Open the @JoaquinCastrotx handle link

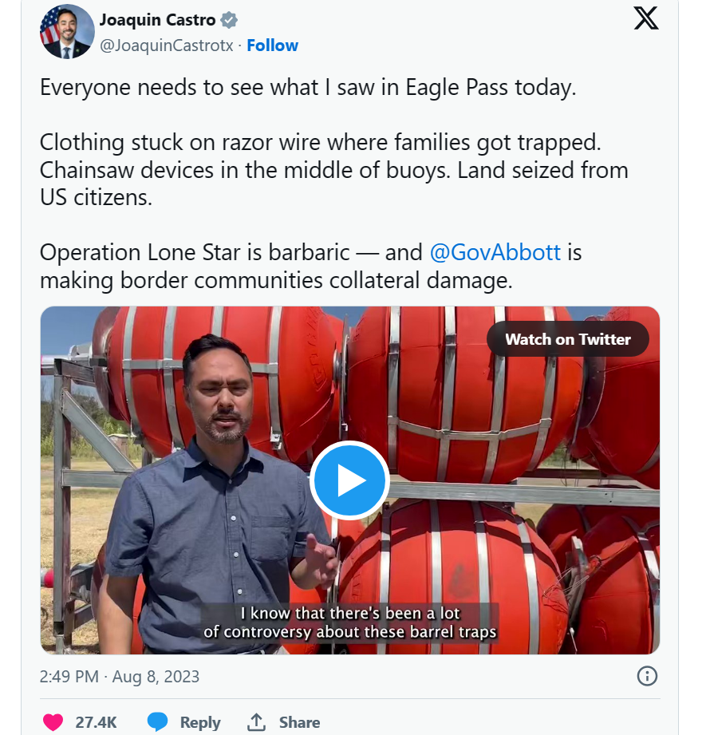coord(166,45)
